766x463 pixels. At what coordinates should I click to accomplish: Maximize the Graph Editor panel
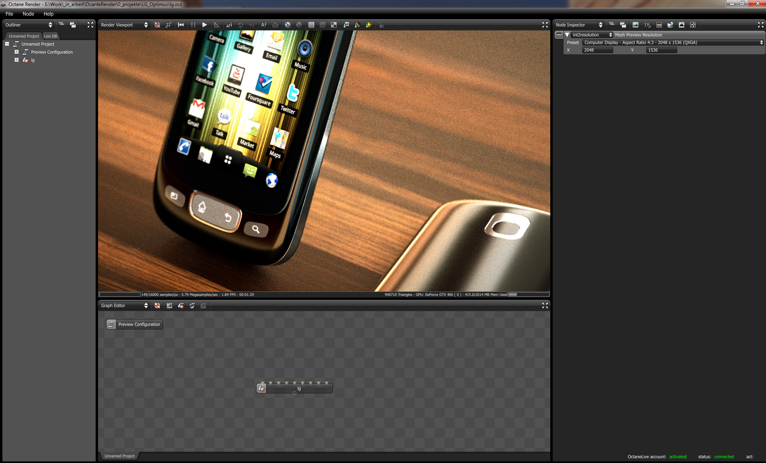545,305
